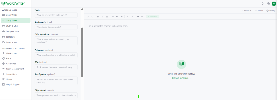Viewport: 277px width, 100px height.
Task: Go to My Account
Action: point(15,53)
